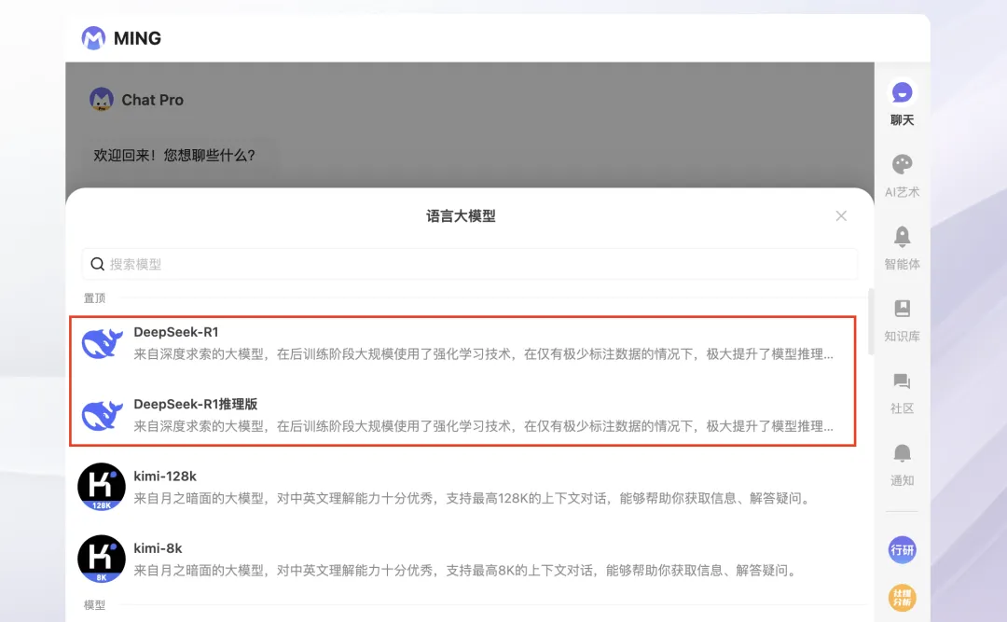Open the 知识库 (Knowledge Base) icon
This screenshot has height=622, width=1007.
coord(901,316)
